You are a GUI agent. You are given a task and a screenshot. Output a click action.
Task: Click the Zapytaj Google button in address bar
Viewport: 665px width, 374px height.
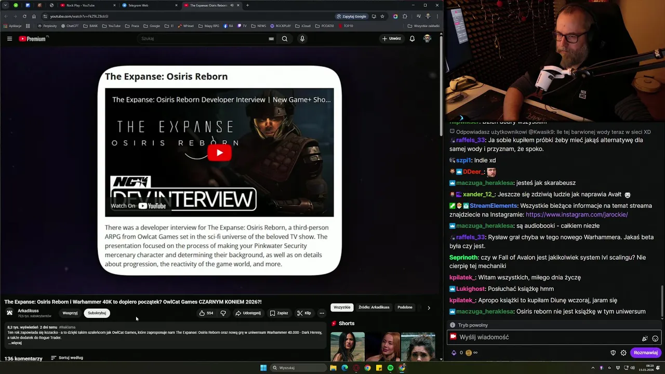click(352, 16)
